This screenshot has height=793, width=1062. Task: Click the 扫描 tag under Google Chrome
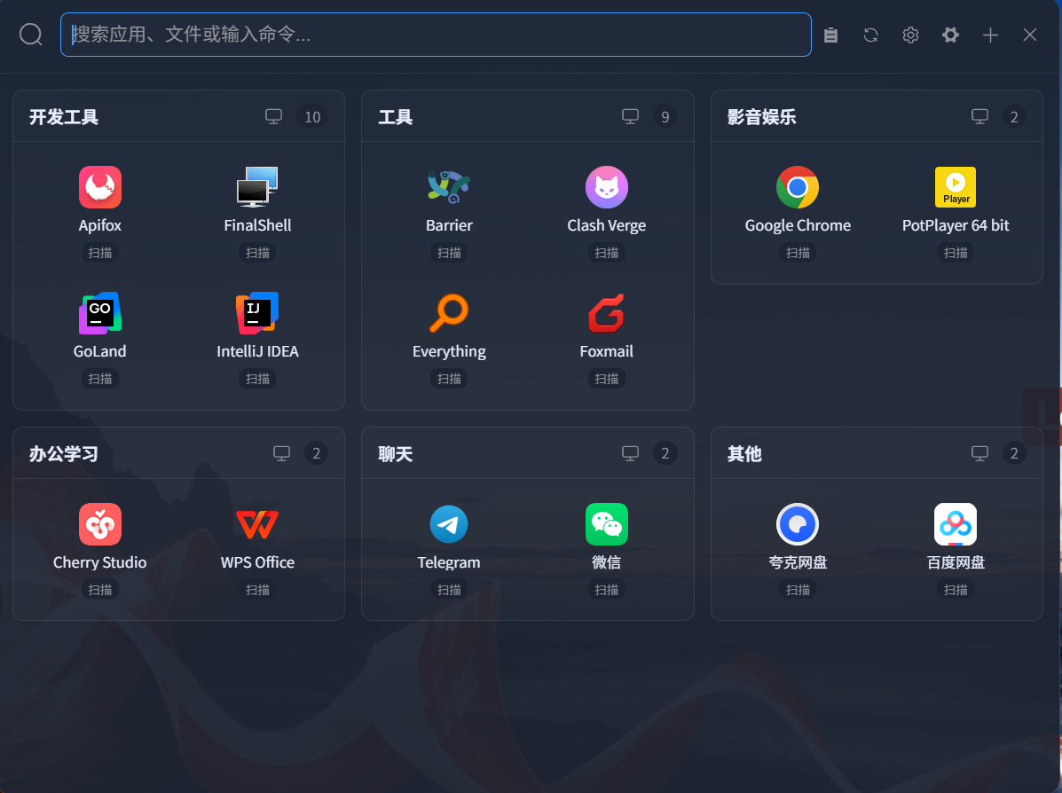click(798, 253)
